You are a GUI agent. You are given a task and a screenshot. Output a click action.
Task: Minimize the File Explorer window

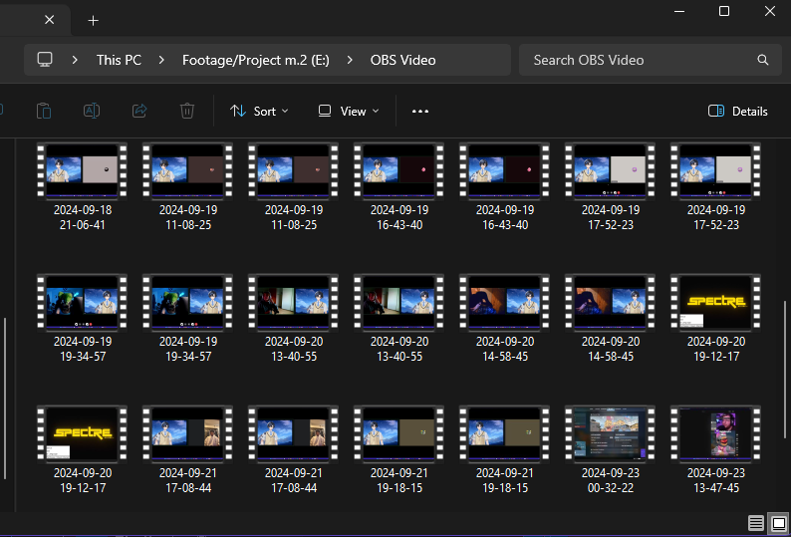[x=679, y=11]
